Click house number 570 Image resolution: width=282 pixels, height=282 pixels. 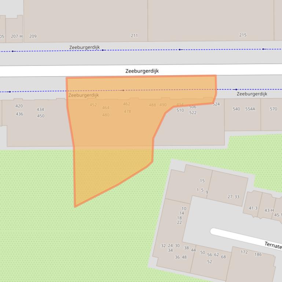click(x=273, y=109)
